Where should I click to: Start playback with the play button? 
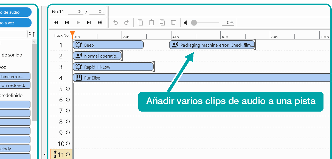(78, 22)
